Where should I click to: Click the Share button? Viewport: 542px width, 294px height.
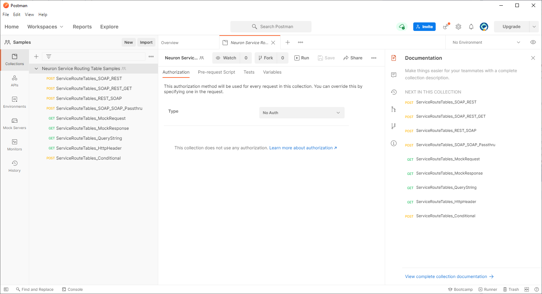click(353, 58)
